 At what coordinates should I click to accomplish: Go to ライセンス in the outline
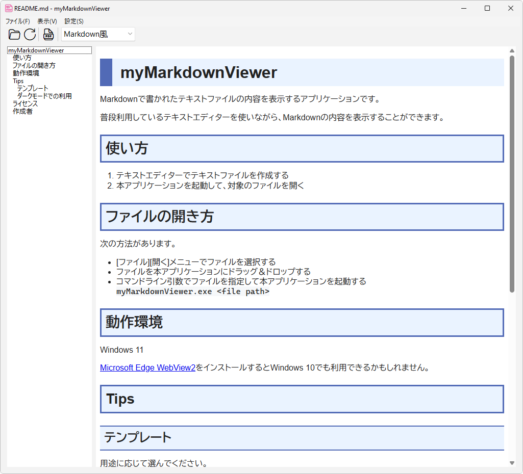coord(26,104)
